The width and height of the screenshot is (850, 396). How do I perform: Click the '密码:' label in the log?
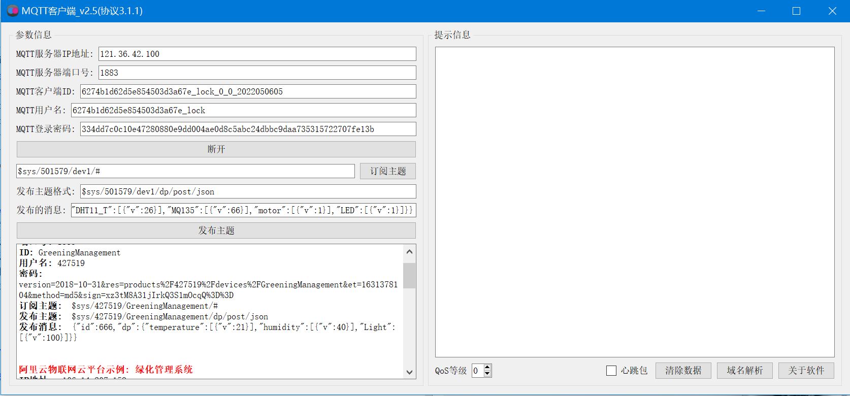(30, 274)
